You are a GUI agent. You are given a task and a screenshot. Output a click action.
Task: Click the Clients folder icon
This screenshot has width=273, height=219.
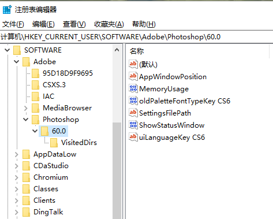tap(26, 201)
